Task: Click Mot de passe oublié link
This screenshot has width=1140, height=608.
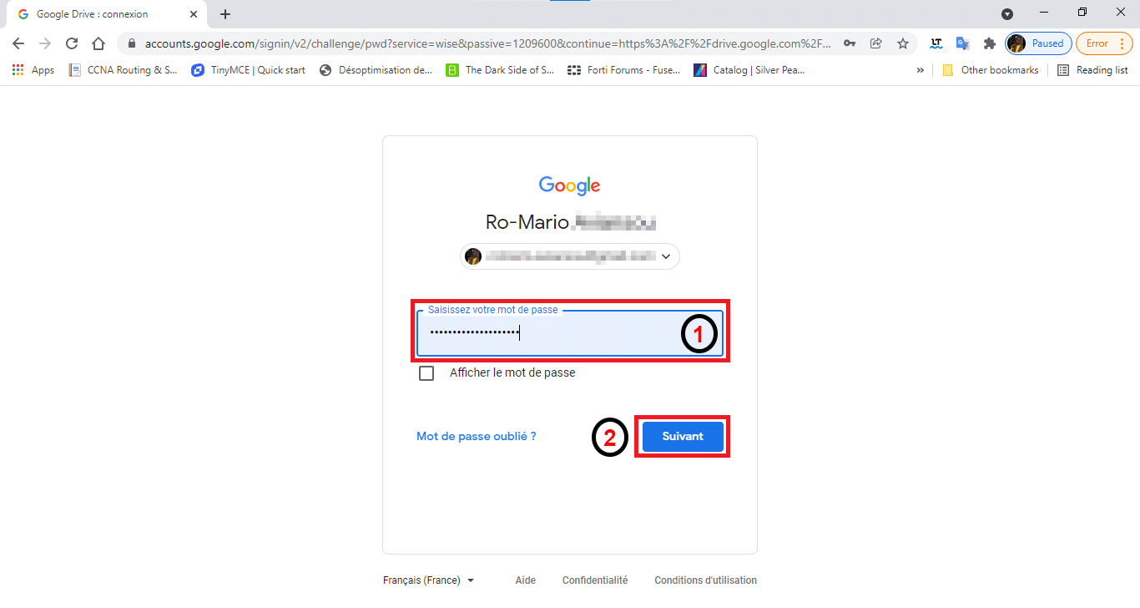Action: 477,436
